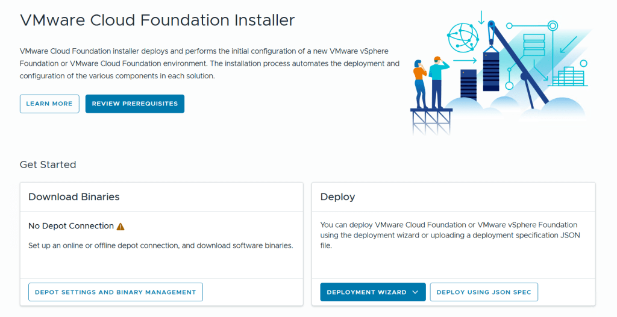Select the Download Binaries card header
This screenshot has height=317, width=617.
[74, 197]
